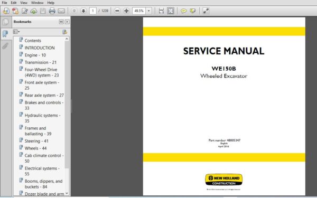Image resolution: width=317 pixels, height=198 pixels.
Task: Open the Steering - 41 bookmark
Action: (x=36, y=141)
